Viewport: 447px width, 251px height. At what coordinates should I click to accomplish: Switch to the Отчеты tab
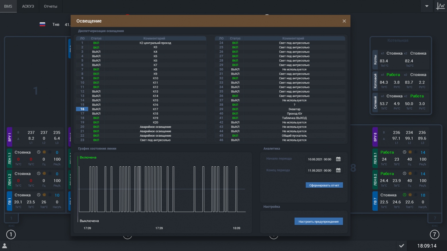pos(50,6)
